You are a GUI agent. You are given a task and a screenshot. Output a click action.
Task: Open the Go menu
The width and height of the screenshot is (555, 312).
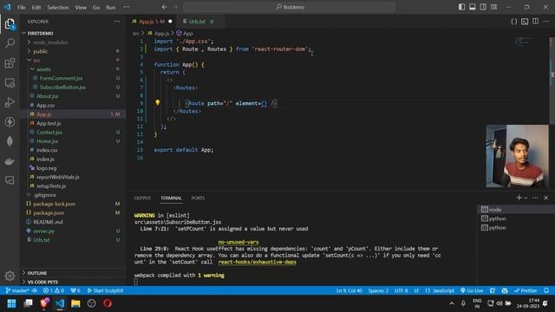pyautogui.click(x=96, y=7)
